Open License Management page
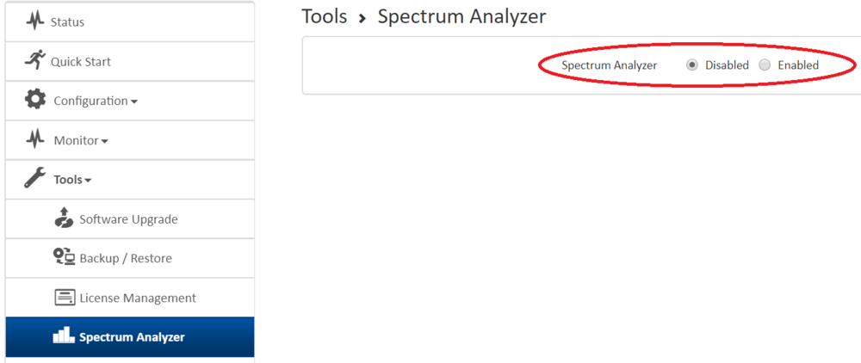Screen dimensions: 861x363 tap(138, 298)
